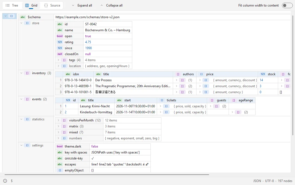Switch to the Tree view tab
The height and width of the screenshot is (185, 295).
click(12, 5)
